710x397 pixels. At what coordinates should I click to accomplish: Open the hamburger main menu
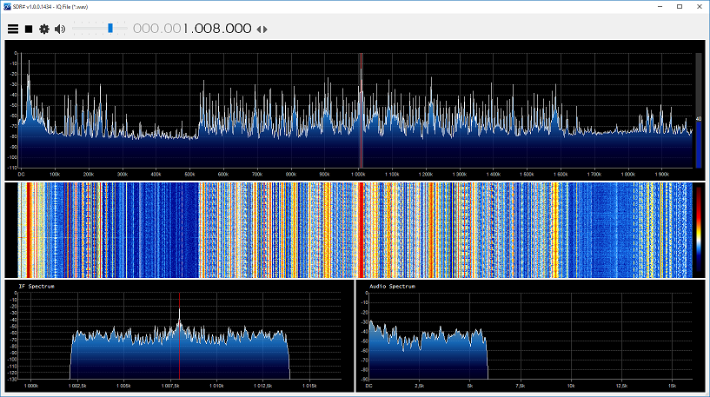[x=13, y=29]
